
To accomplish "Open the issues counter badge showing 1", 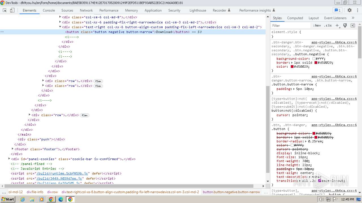I will (x=337, y=10).
